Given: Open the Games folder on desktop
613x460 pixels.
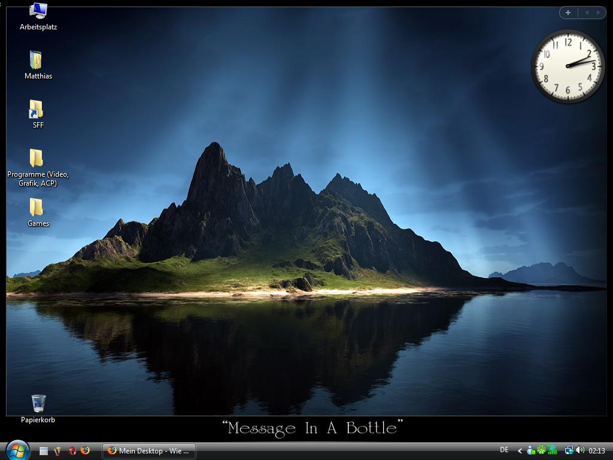Looking at the screenshot, I should [x=36, y=208].
